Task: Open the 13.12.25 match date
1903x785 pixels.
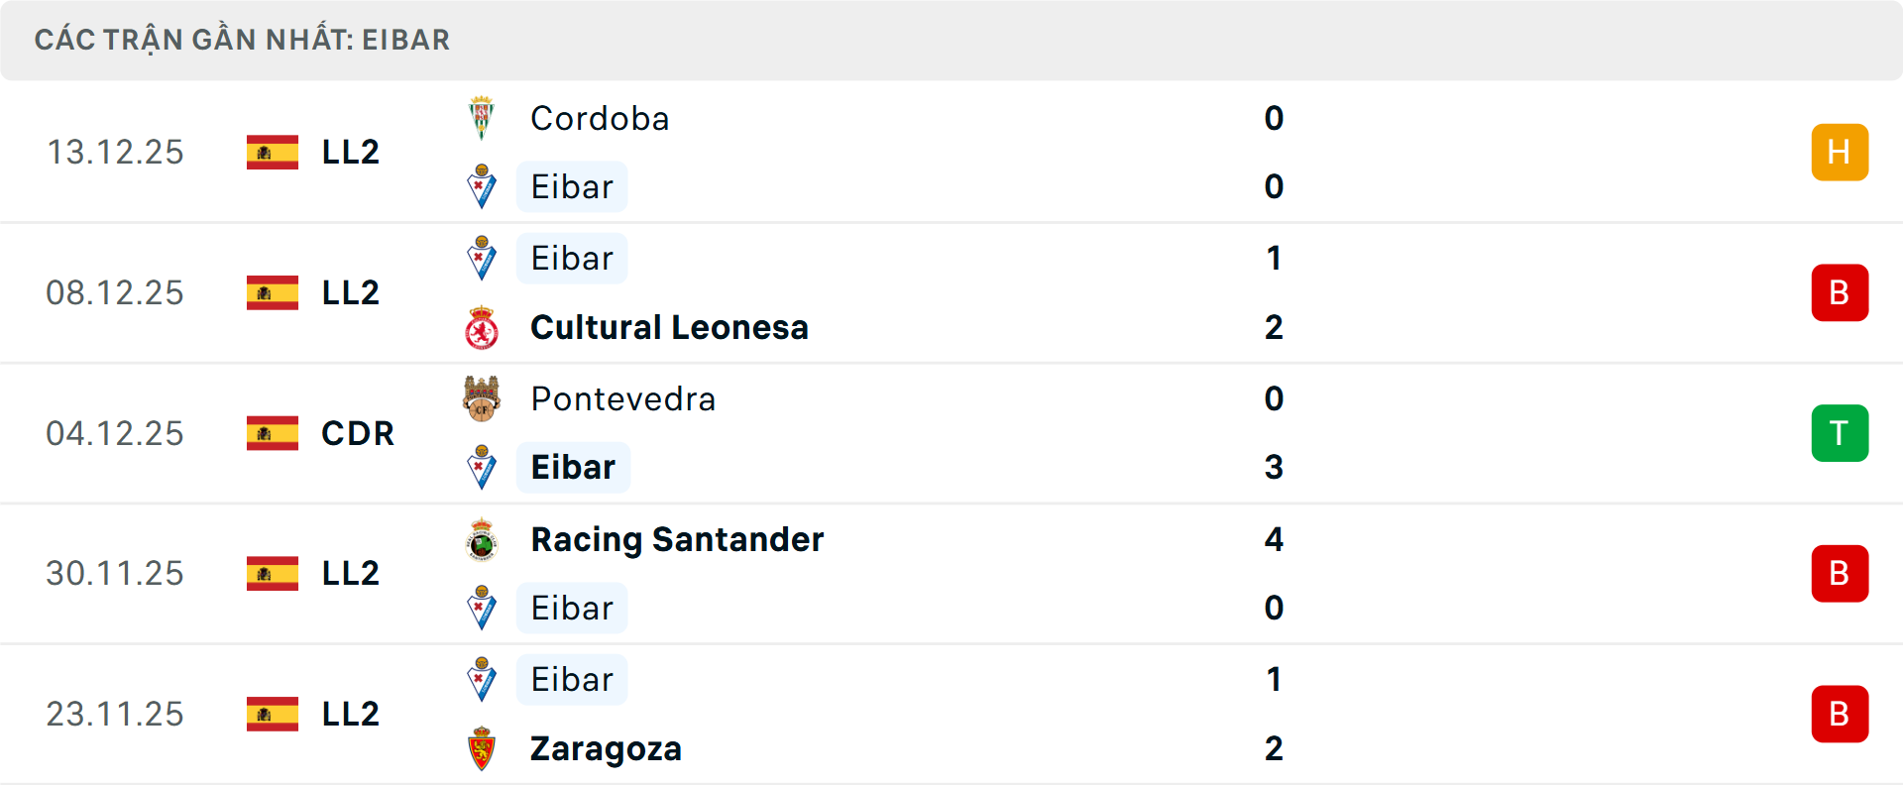Action: tap(115, 153)
